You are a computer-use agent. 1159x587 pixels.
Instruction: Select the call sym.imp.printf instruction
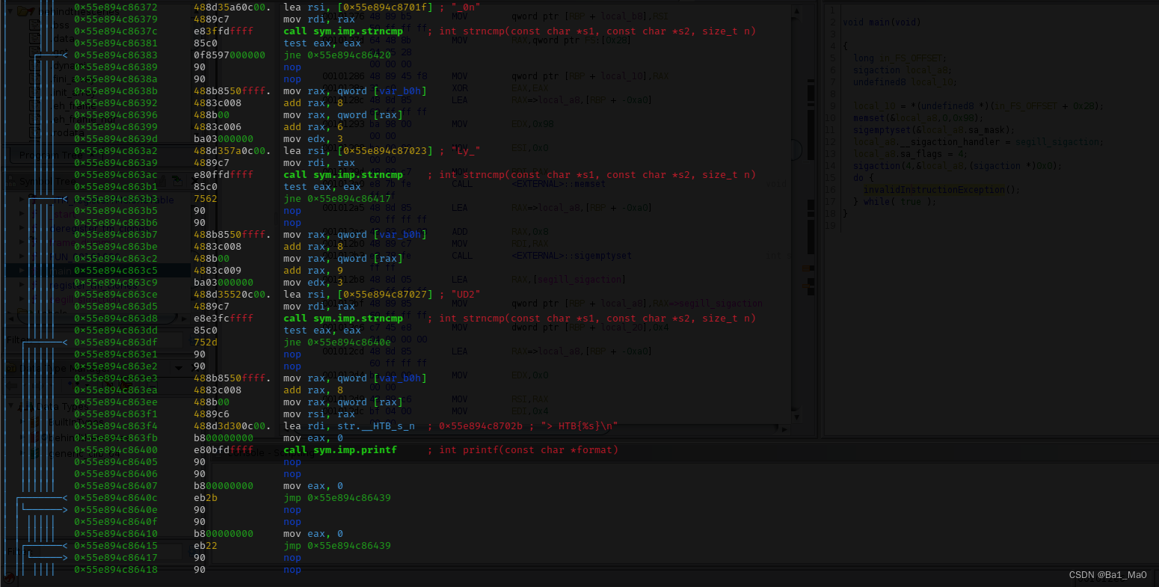339,450
